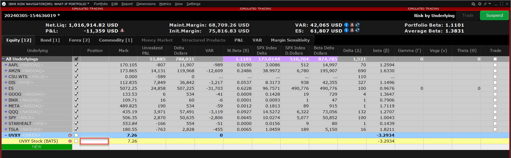Image resolution: width=511 pixels, height=158 pixels.
Task: Refresh the VAR calculation
Action: tap(357, 25)
